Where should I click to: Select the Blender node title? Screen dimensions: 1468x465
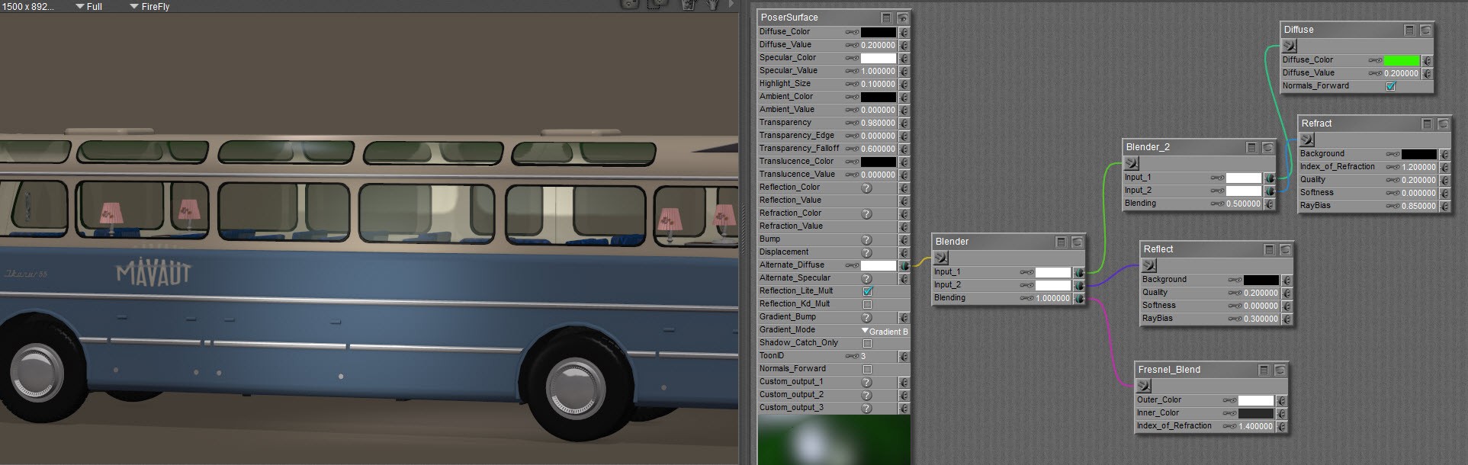coord(952,242)
